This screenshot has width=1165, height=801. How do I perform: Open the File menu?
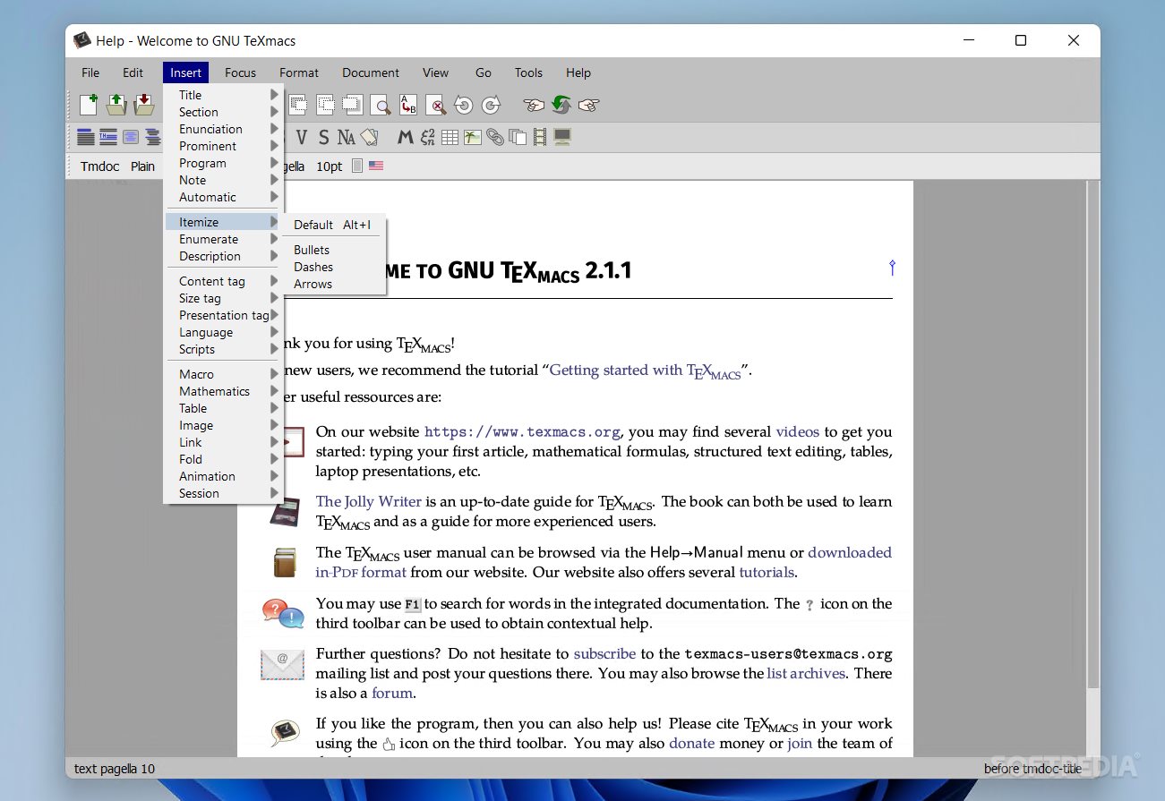[90, 72]
